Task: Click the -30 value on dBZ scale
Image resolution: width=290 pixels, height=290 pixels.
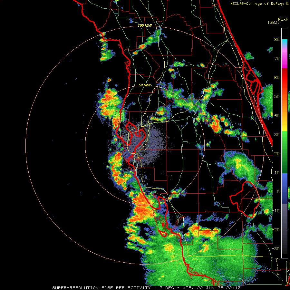Action: (x=275, y=248)
